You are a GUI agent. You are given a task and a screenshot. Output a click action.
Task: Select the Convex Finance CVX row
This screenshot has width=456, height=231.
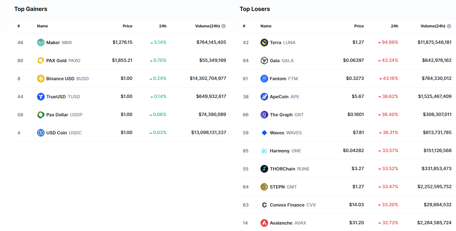pos(347,205)
